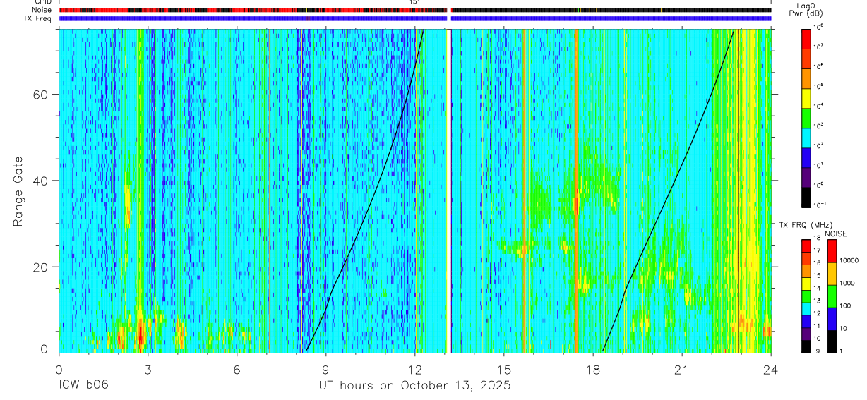Click the '10000' label on NOISE legend
867x400 pixels.
click(851, 260)
